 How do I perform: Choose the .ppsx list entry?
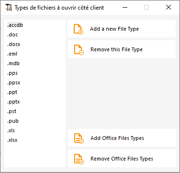click(14, 82)
